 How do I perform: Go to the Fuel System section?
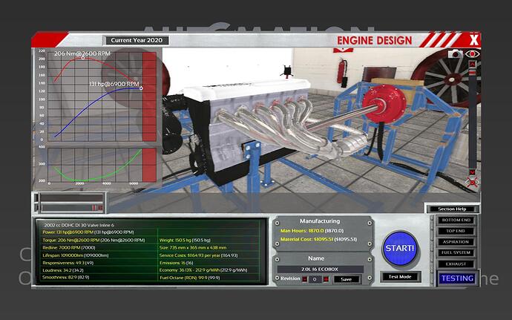[456, 252]
